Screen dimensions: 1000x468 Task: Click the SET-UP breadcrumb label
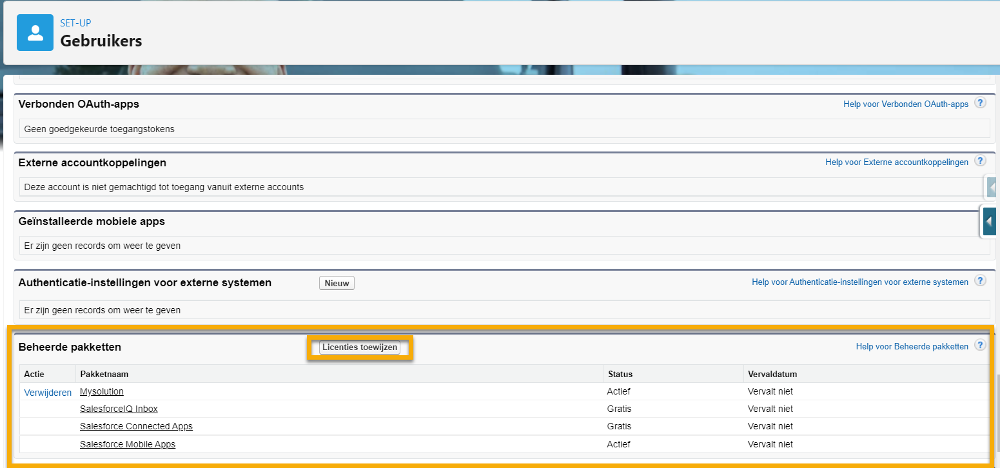click(x=75, y=23)
